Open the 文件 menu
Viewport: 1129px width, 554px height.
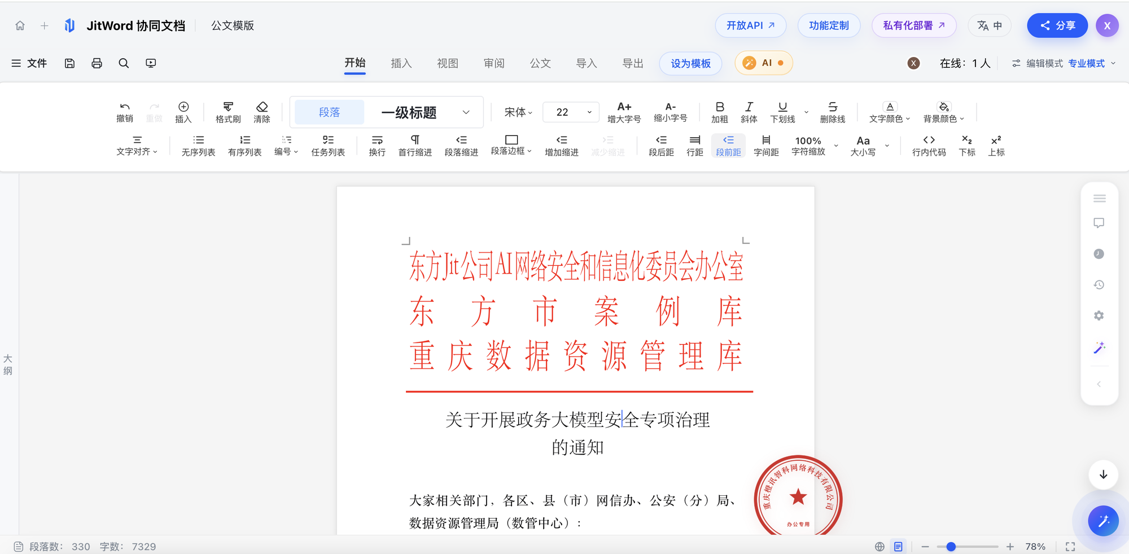tap(29, 63)
